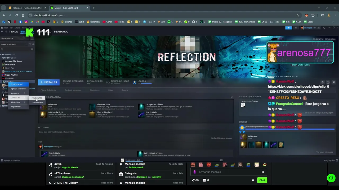Click the green Kick support headset icon
The image size is (339, 190).
pyautogui.click(x=331, y=178)
